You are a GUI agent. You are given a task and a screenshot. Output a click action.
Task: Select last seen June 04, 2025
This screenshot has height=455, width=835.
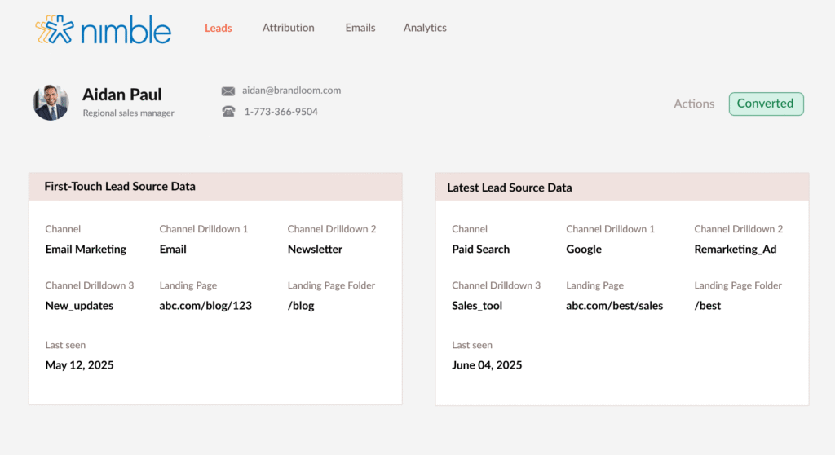(487, 365)
